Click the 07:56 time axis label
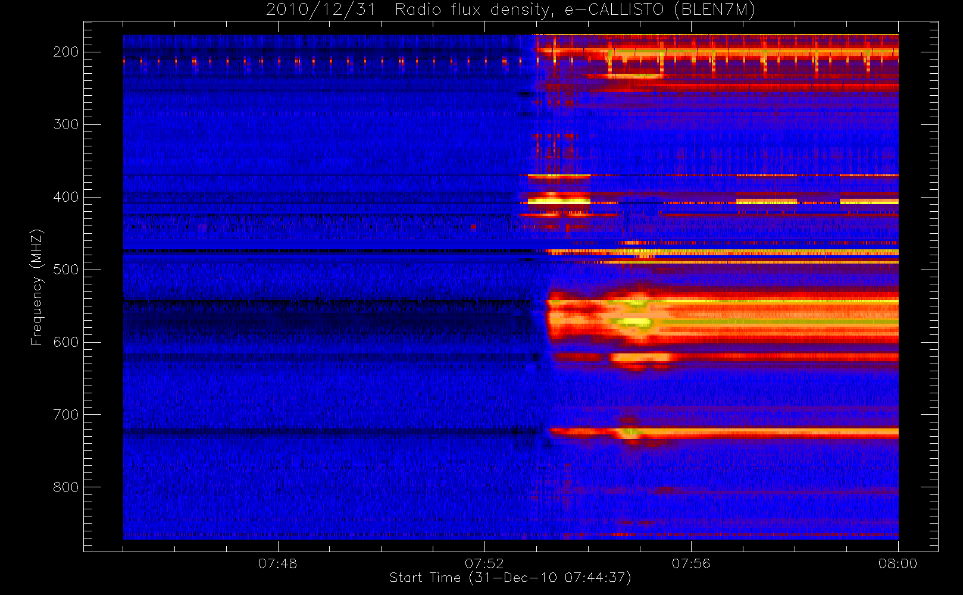This screenshot has width=963, height=595. [691, 563]
